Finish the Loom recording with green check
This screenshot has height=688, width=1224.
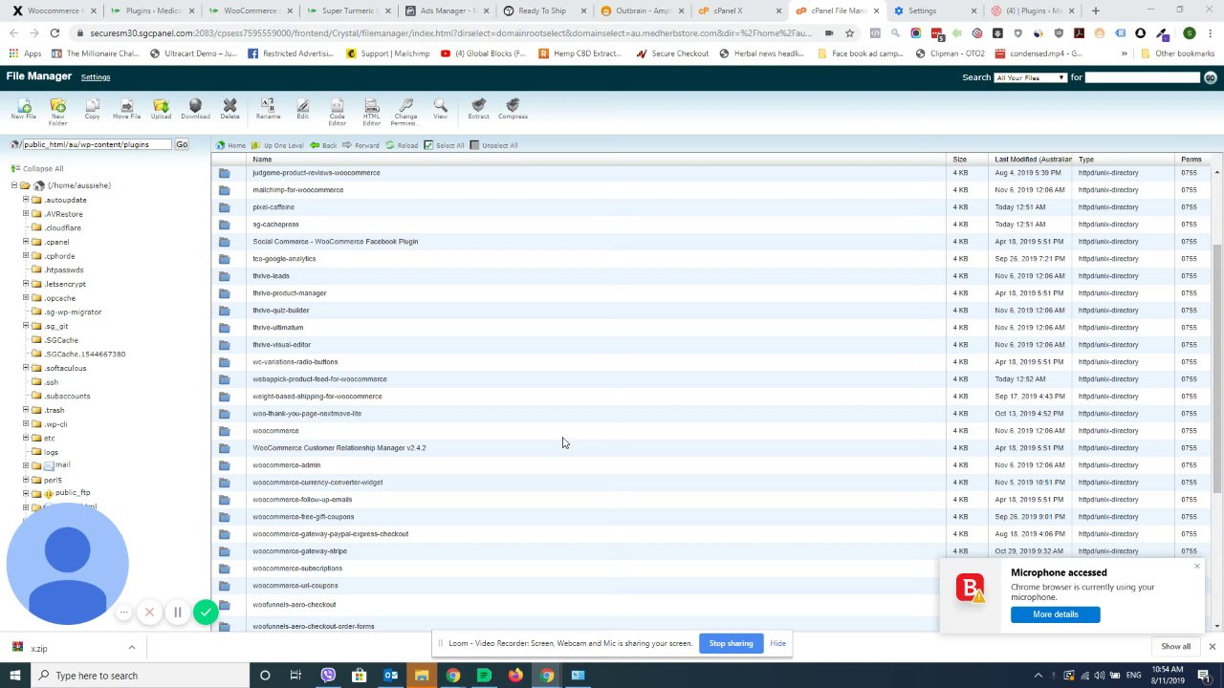[206, 613]
